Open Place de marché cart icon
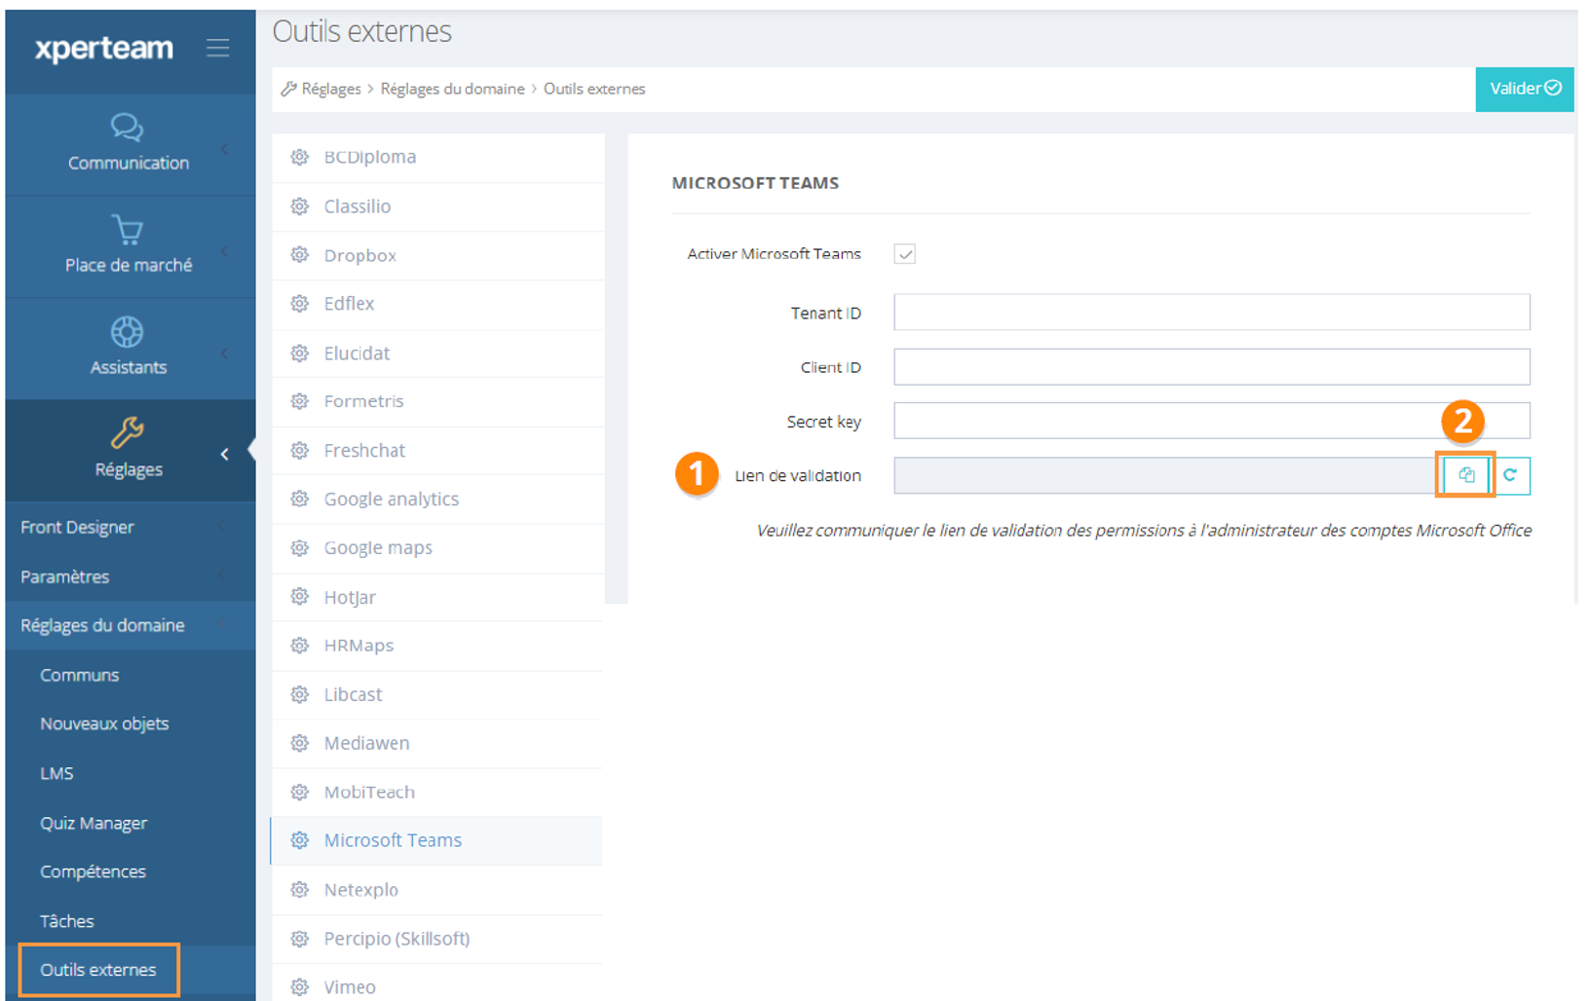This screenshot has width=1591, height=1001. 127,230
